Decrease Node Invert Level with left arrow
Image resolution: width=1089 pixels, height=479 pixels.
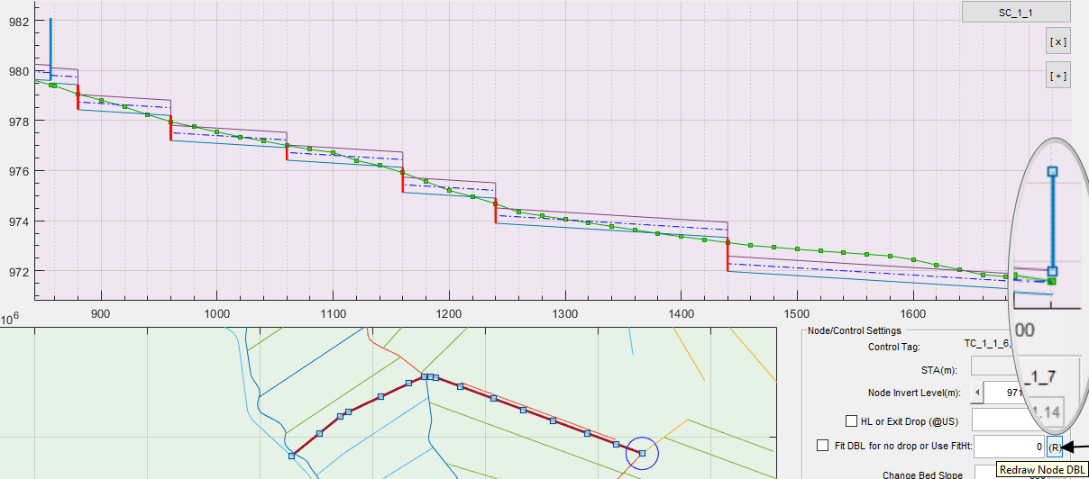pos(977,393)
